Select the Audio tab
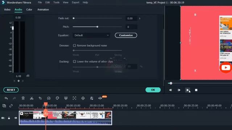Image resolution: width=232 pixels, height=130 pixels. point(18,10)
